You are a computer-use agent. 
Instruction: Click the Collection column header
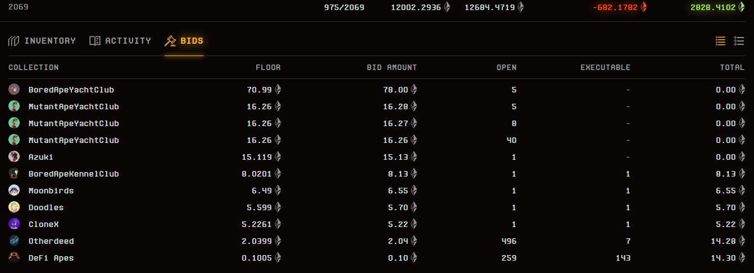(x=34, y=67)
